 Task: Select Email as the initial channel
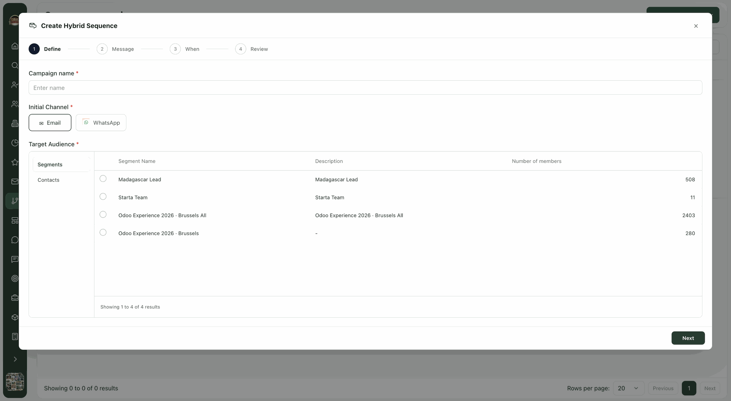point(50,123)
